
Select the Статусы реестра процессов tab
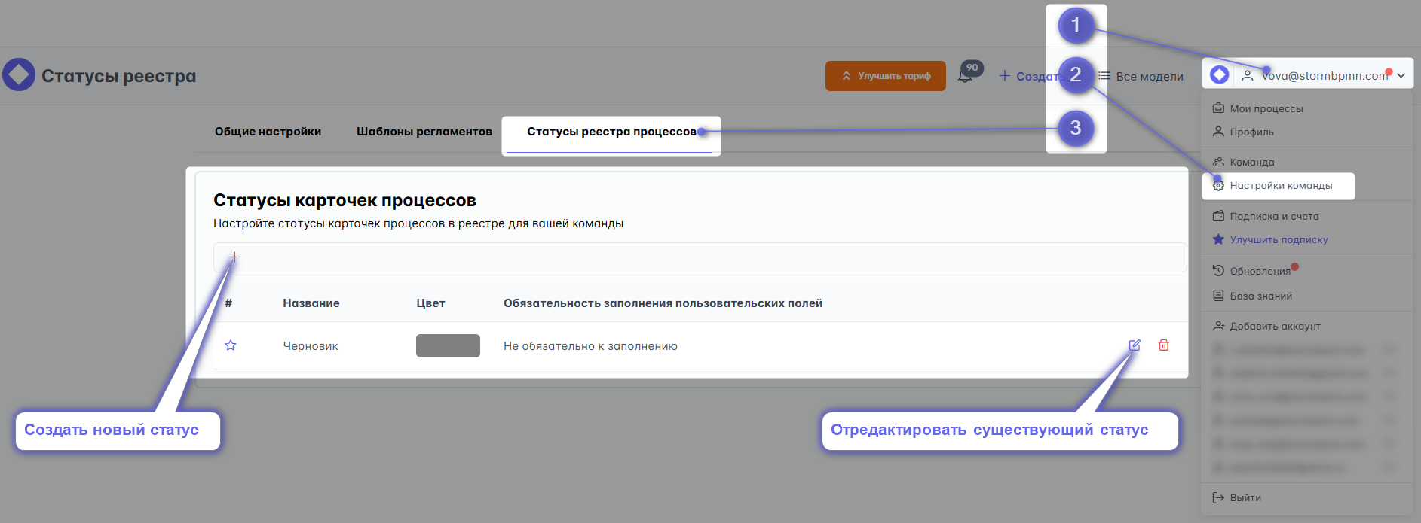tap(611, 132)
